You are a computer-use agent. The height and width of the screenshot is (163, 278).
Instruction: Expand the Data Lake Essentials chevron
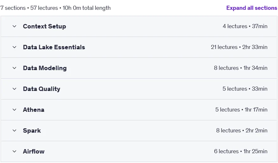(14, 47)
